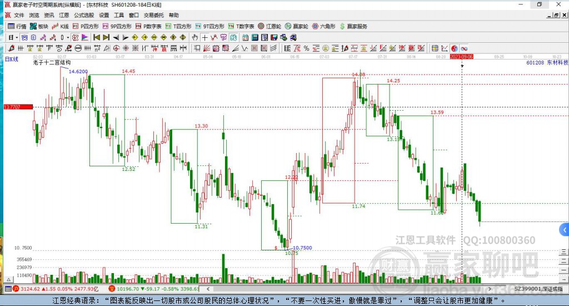Expand the blue side panel arrow
Viewport: 569px width, 306px height.
pos(564,230)
